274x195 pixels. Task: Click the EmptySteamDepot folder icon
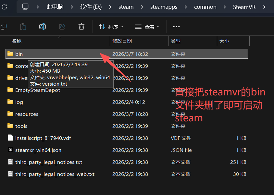click(x=10, y=90)
